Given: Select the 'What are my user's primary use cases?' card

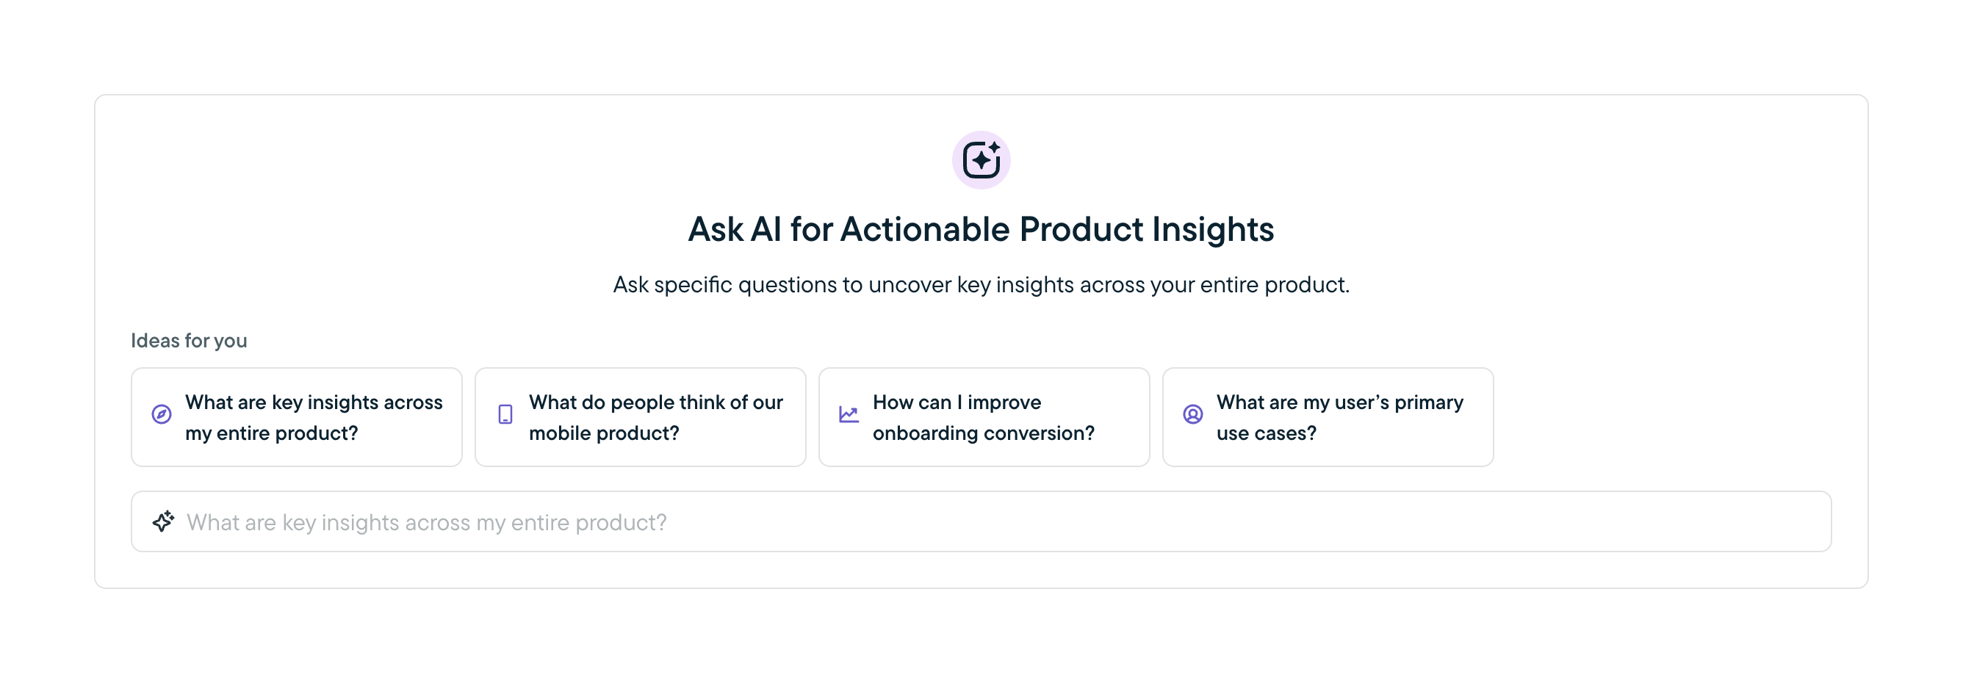Looking at the screenshot, I should 1328,417.
